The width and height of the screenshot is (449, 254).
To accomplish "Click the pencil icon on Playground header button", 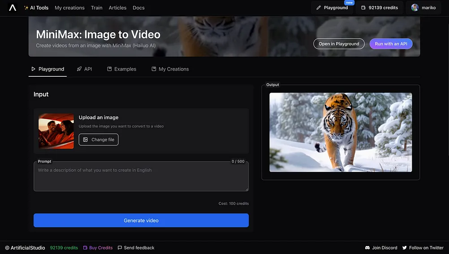I will [x=319, y=8].
